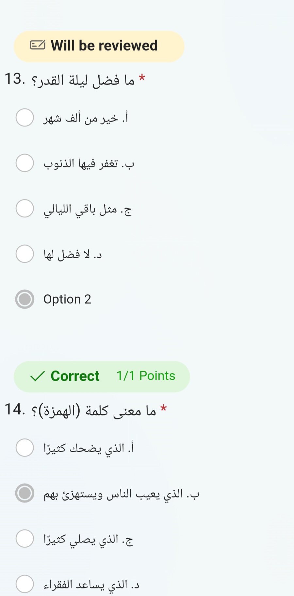
Task: Click the selected Option 2 radio button
Action: (x=25, y=299)
